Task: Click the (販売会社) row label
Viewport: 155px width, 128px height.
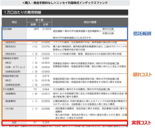Action: pyautogui.click(x=11, y=47)
